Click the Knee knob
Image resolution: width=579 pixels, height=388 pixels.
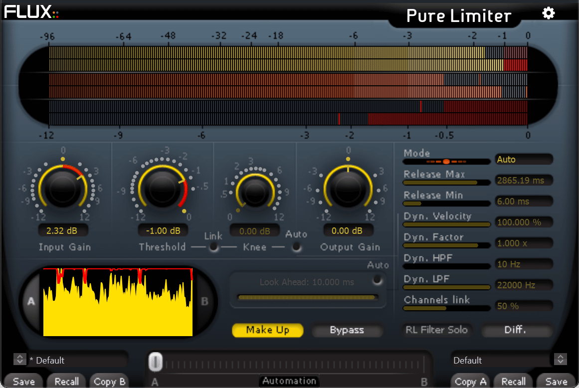(255, 192)
